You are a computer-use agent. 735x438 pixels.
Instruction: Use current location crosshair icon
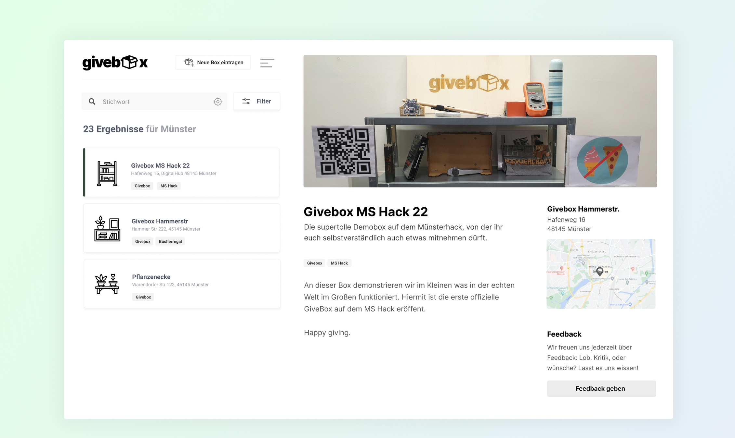[218, 102]
